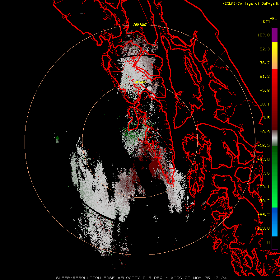Click the -16.5 velocity scale value
The width and height of the screenshot is (280, 280).
[264, 146]
